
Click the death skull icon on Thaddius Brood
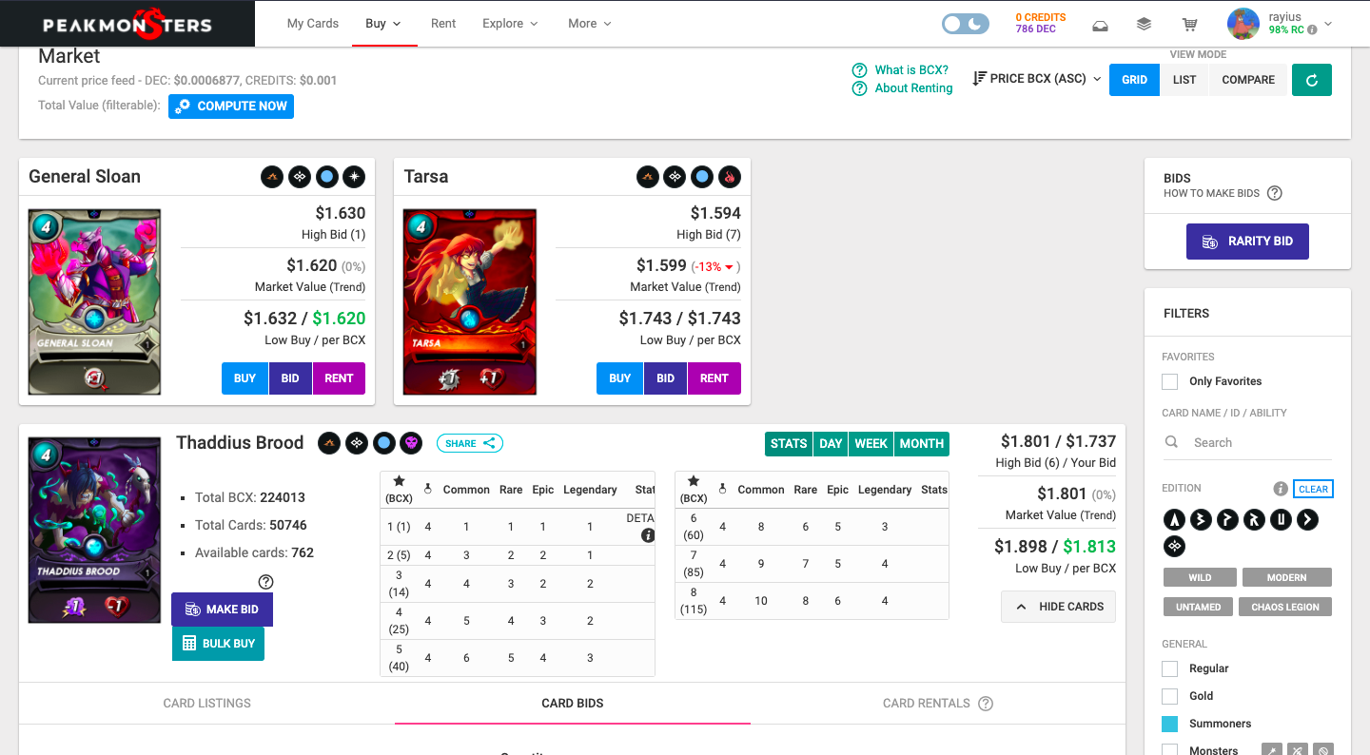411,443
